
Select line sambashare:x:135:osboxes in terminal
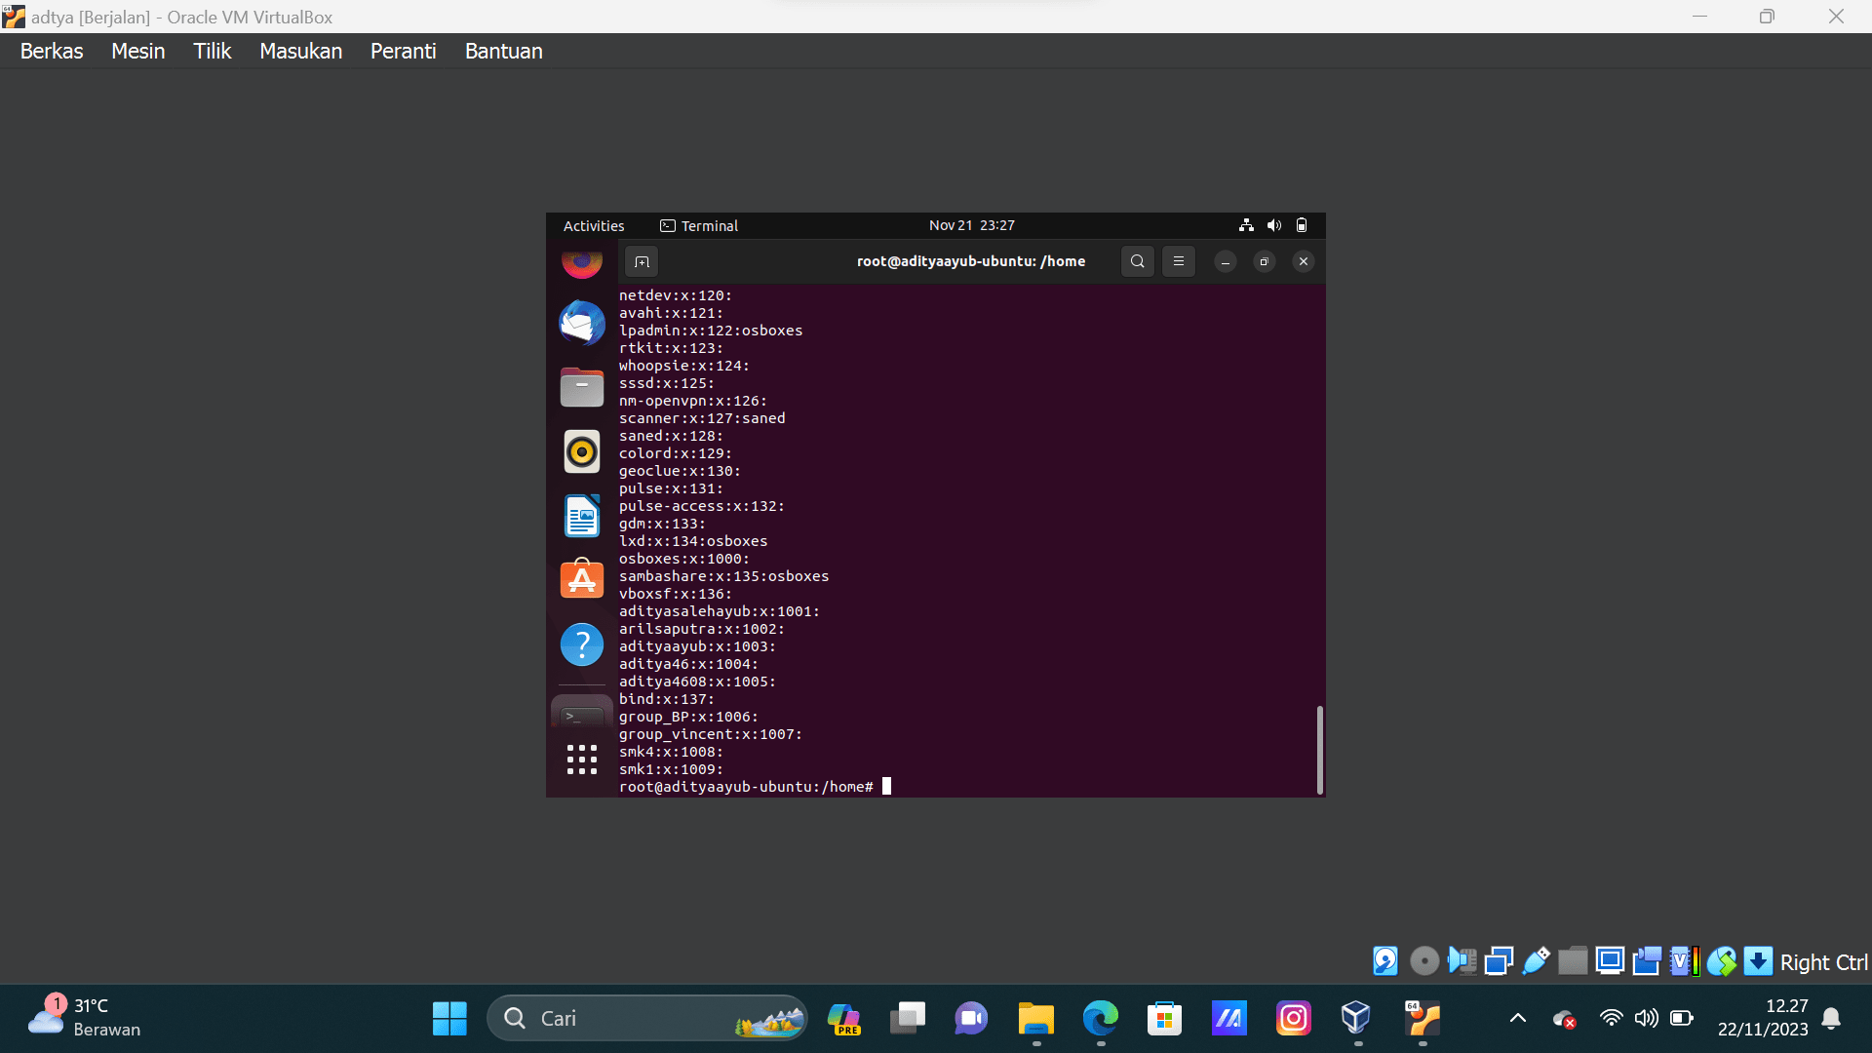click(723, 576)
